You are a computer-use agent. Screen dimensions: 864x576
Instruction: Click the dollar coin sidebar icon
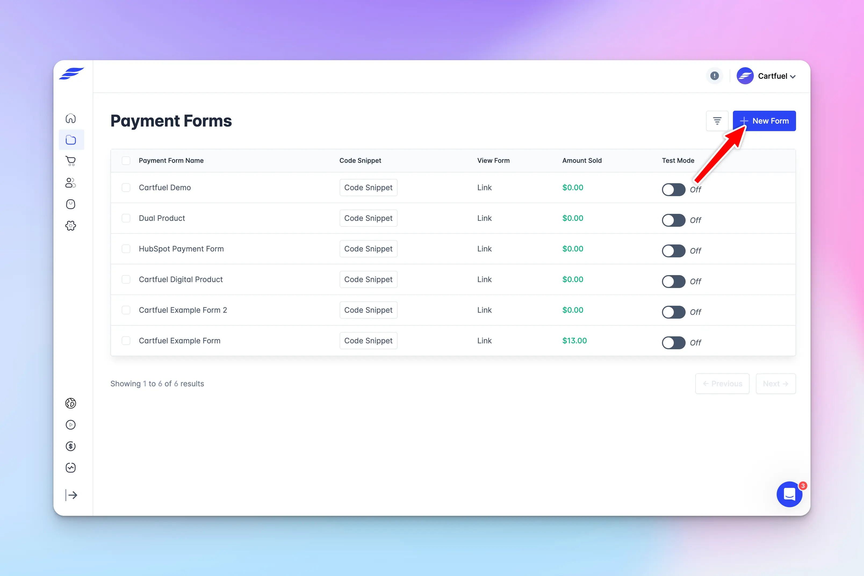(71, 446)
